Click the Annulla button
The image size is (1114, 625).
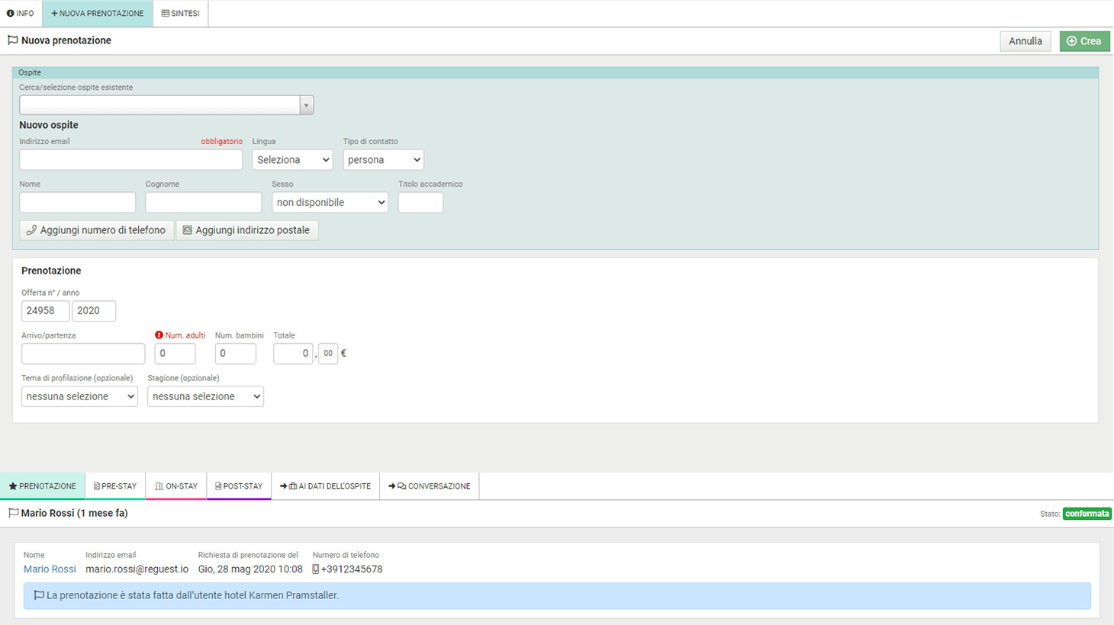click(1025, 41)
